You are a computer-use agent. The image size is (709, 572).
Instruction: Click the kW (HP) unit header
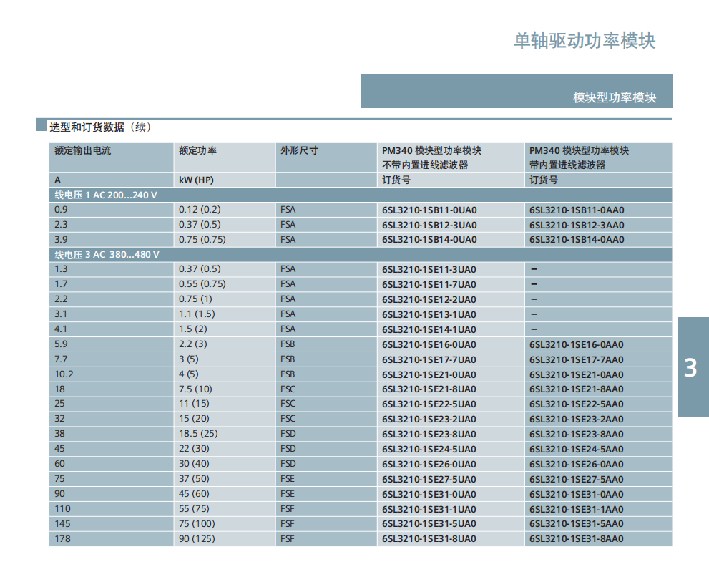pyautogui.click(x=196, y=180)
